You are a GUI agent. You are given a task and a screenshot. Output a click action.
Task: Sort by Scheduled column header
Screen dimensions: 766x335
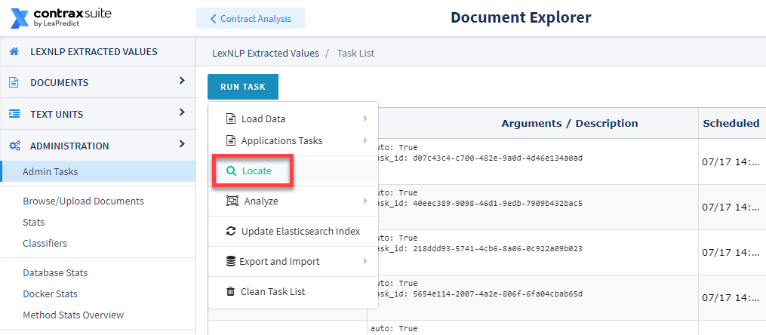(731, 123)
